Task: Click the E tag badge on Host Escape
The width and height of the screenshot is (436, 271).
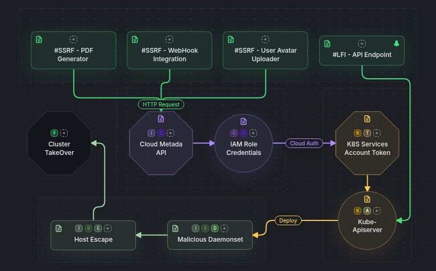Action: point(98,228)
